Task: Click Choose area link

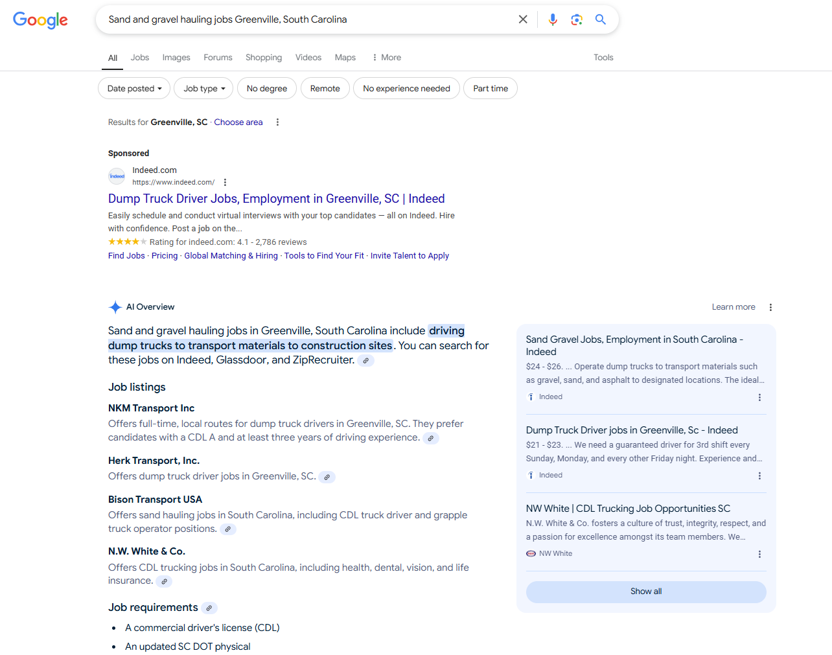Action: (238, 122)
